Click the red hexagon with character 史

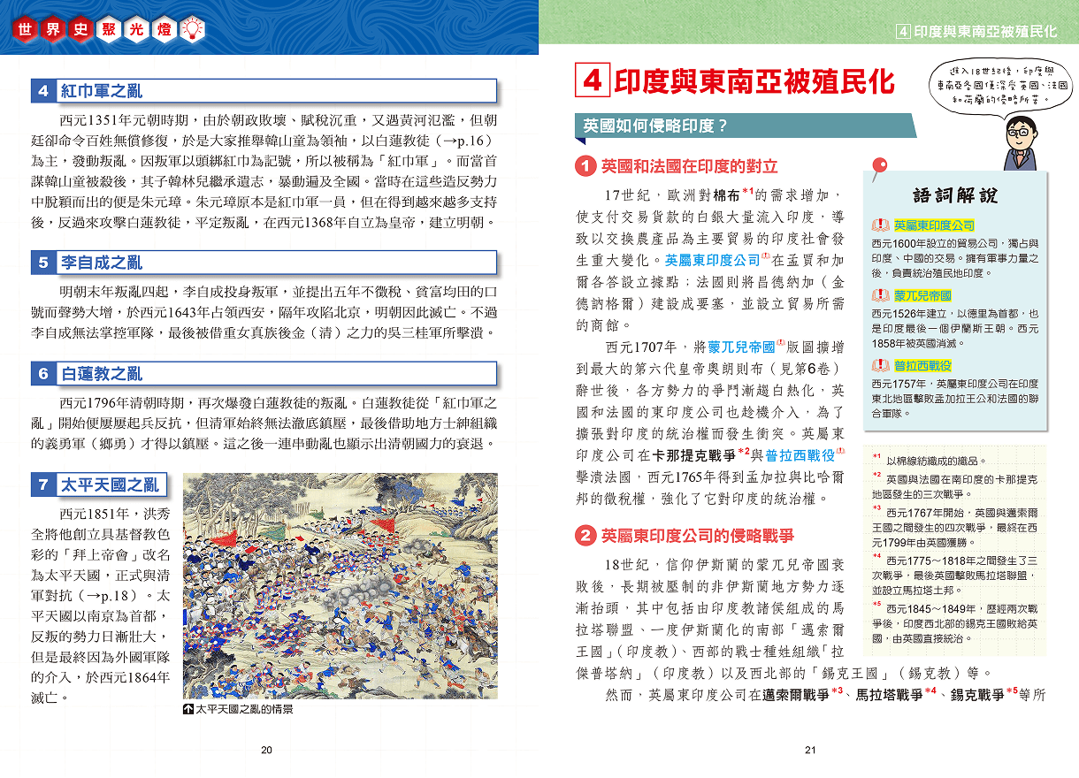[81, 29]
